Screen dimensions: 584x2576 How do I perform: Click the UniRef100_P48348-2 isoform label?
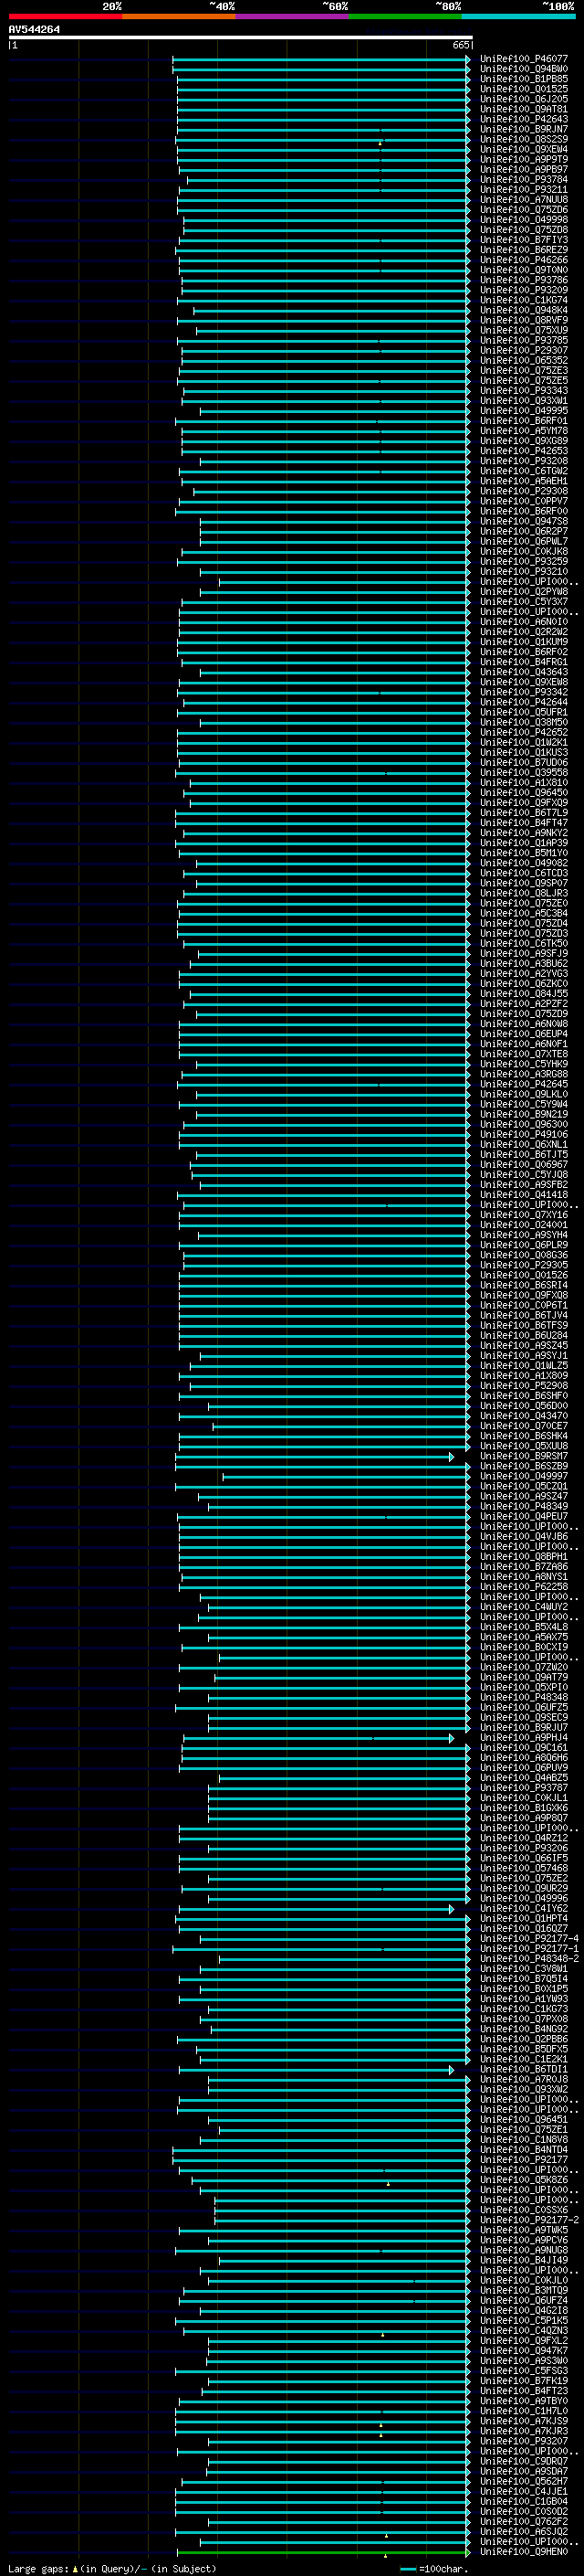[x=529, y=1958]
